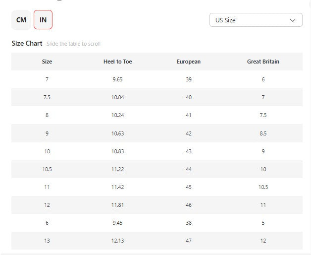Click the chevron arrow in the size selector
The width and height of the screenshot is (311, 255).
tap(293, 20)
